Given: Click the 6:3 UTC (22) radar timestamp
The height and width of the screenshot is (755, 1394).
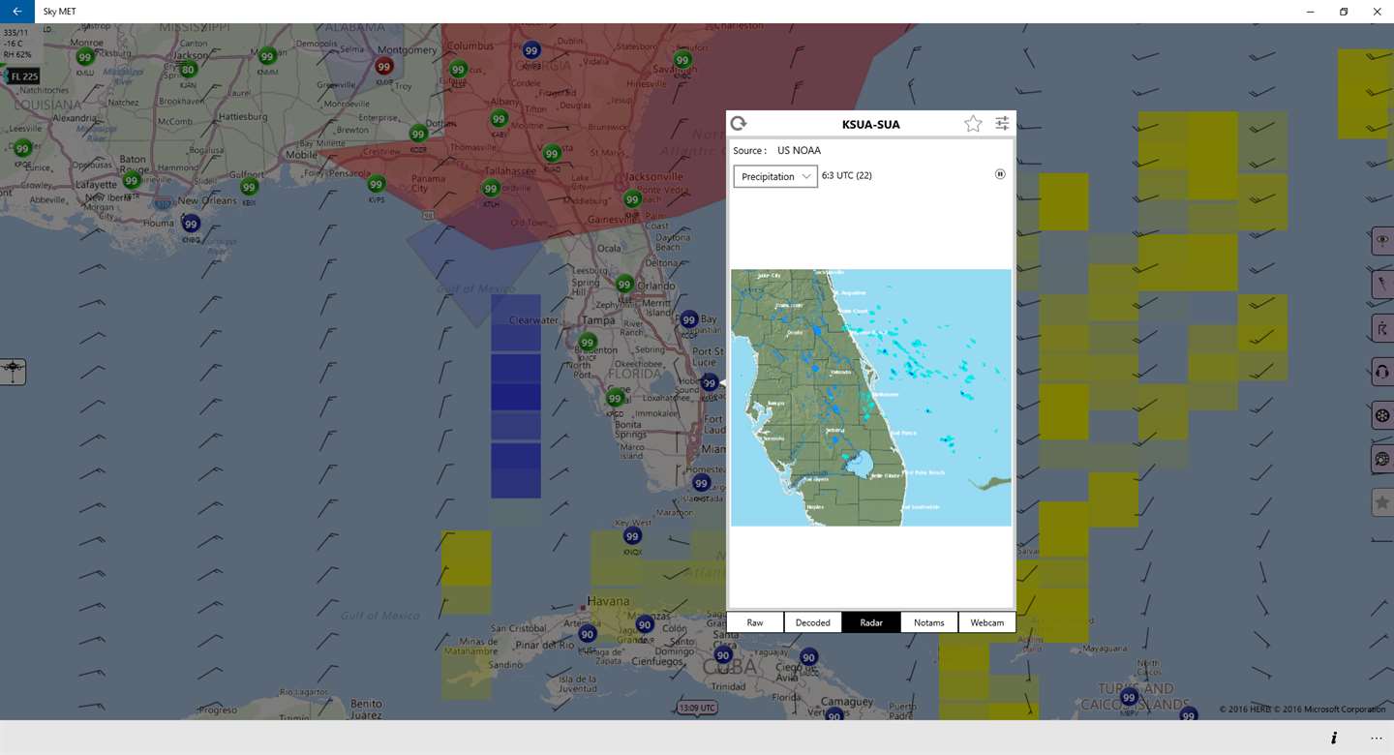Looking at the screenshot, I should pos(847,175).
